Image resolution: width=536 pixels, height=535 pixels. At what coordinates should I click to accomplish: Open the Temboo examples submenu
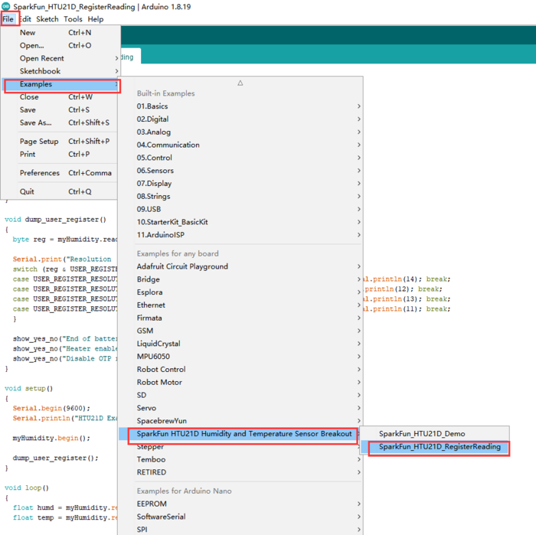[240, 459]
